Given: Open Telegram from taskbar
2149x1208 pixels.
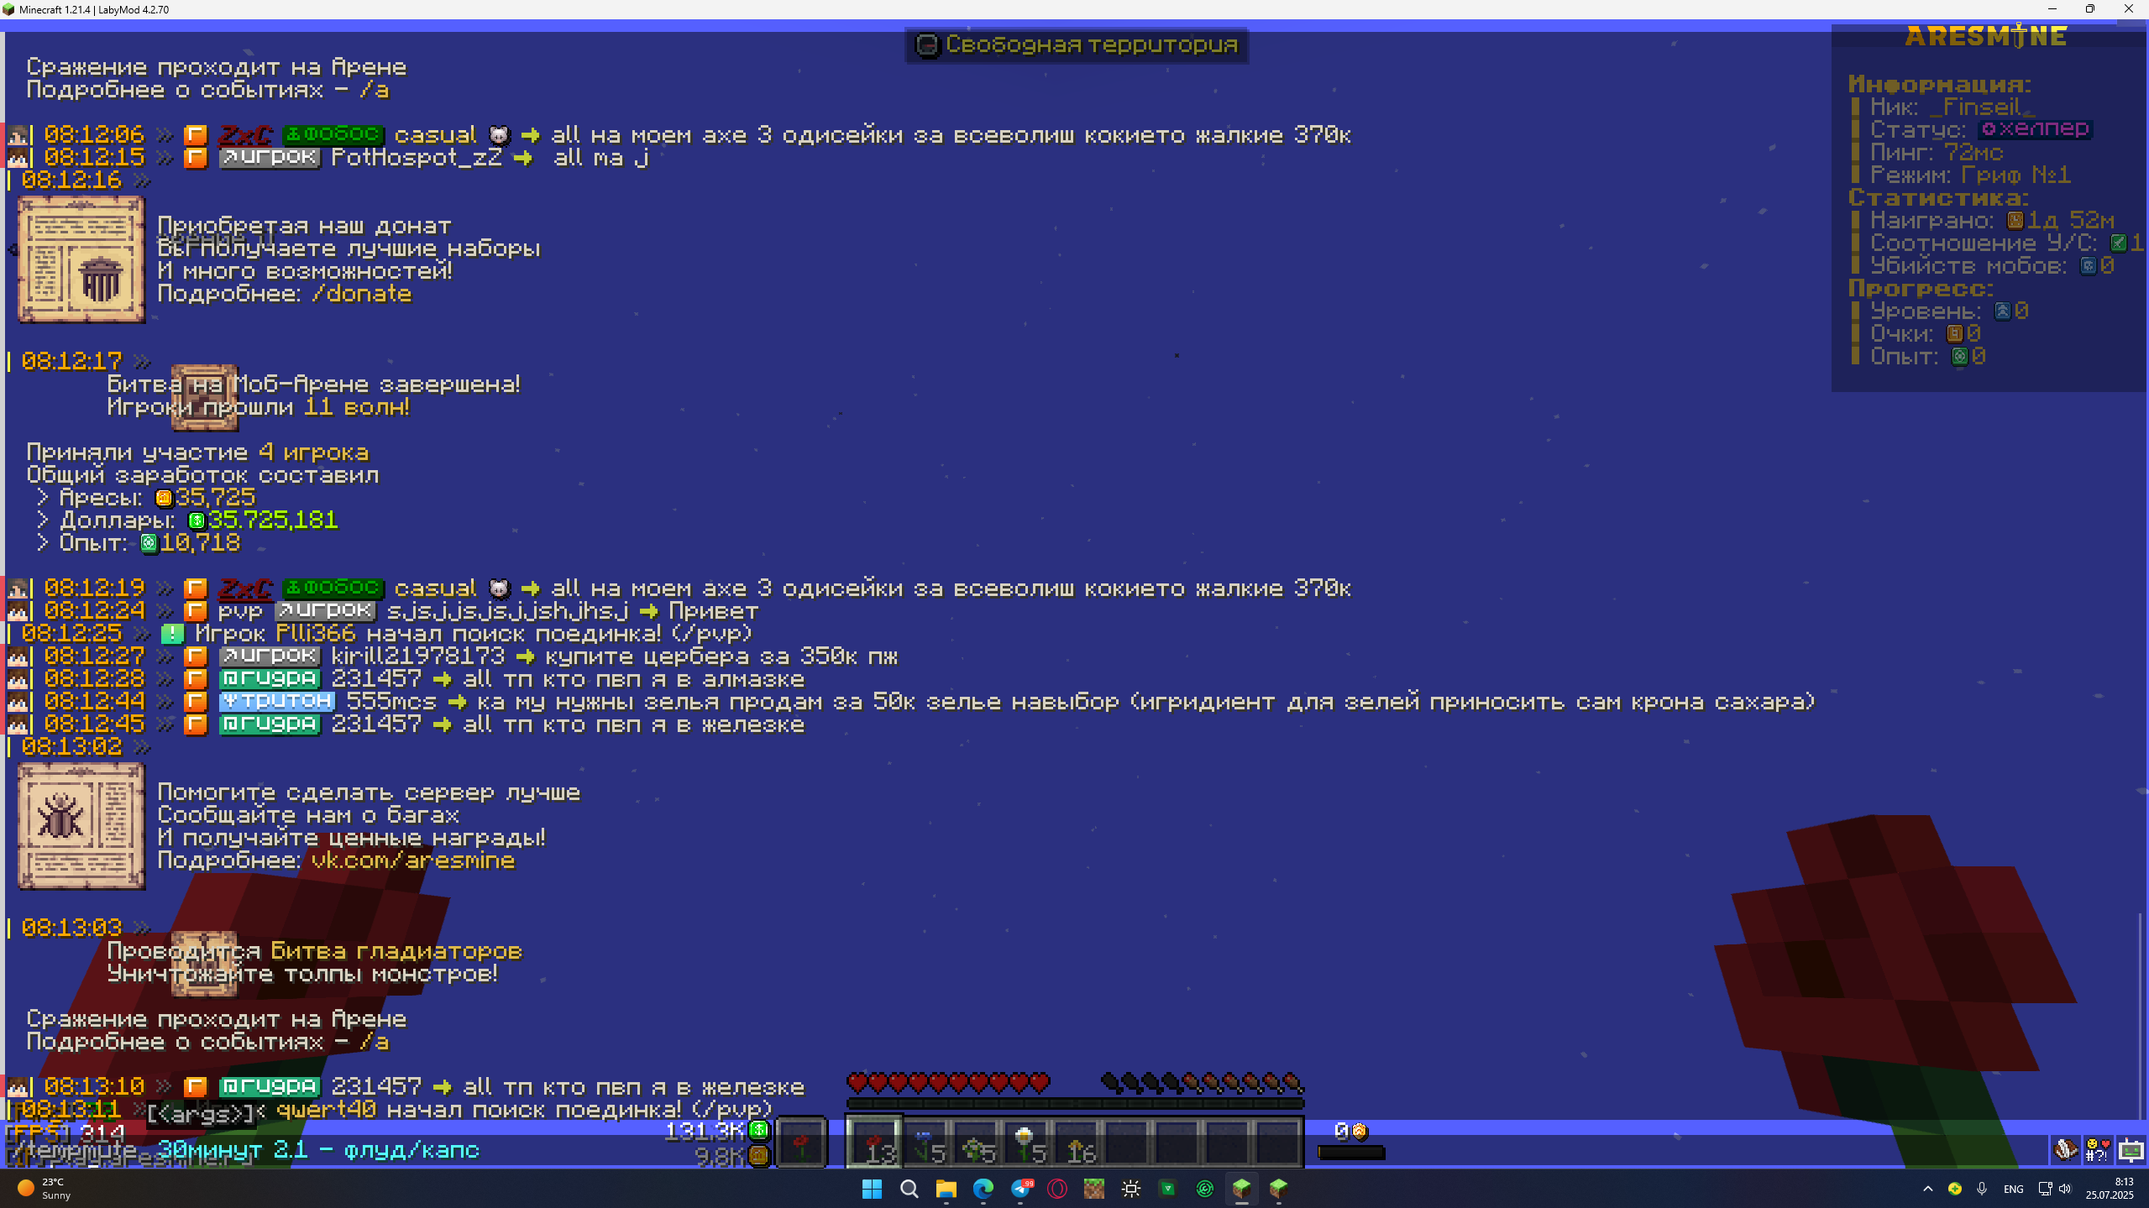Looking at the screenshot, I should (x=1020, y=1189).
